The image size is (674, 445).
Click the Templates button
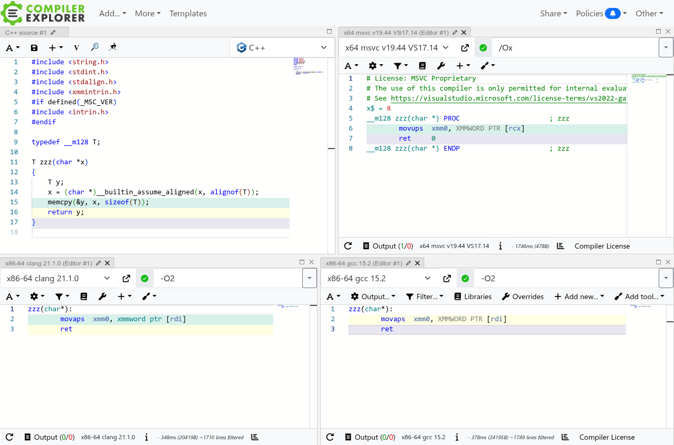(188, 14)
